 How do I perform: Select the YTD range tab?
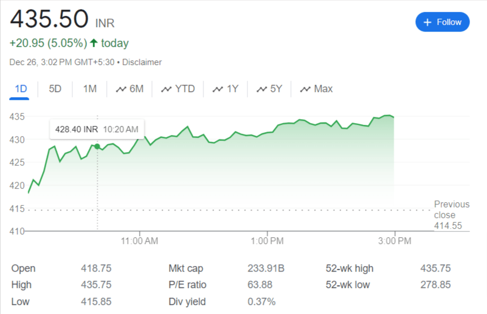tap(178, 89)
